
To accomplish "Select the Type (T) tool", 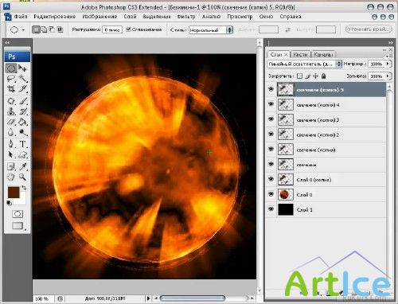I will [x=23, y=144].
